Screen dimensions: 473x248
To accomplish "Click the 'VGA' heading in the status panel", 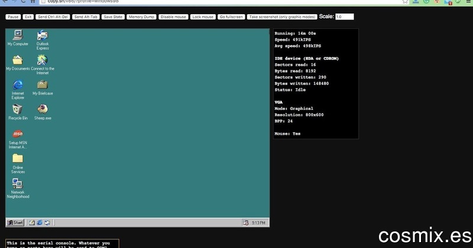I will pyautogui.click(x=278, y=102).
